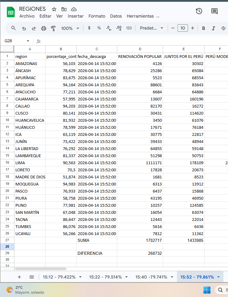The image size is (228, 297).
Task: Open 15:52 sheet tab menu arrow
Action: [x=218, y=277]
